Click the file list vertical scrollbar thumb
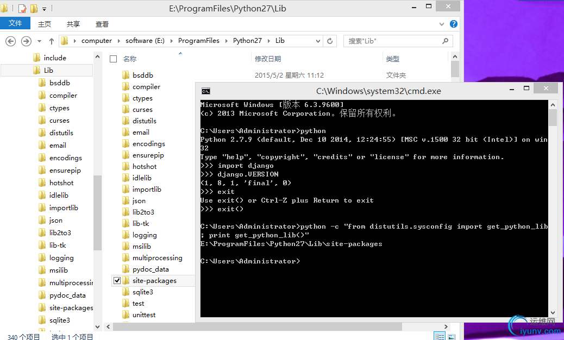The height and width of the screenshot is (340, 564). 455,69
